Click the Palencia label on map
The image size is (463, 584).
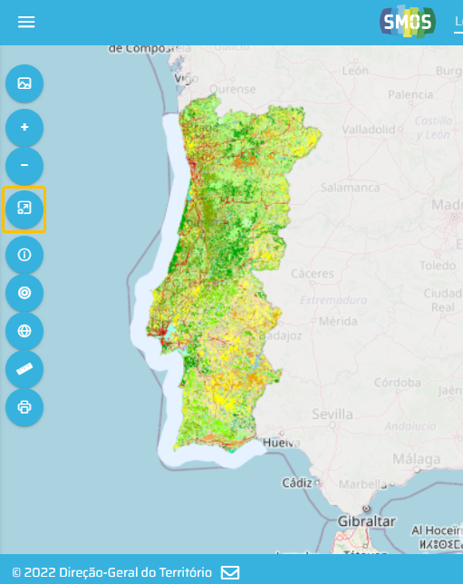click(x=410, y=94)
